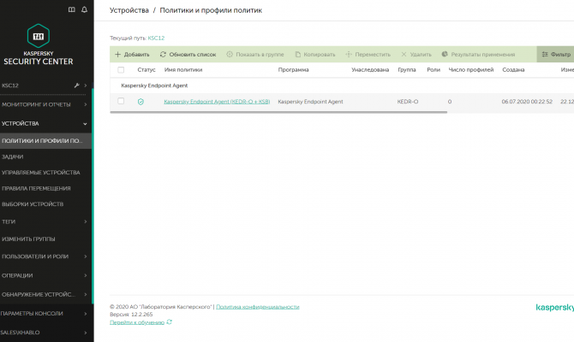
Task: Expand the KSC12 sidebar chevron
Action: point(86,85)
